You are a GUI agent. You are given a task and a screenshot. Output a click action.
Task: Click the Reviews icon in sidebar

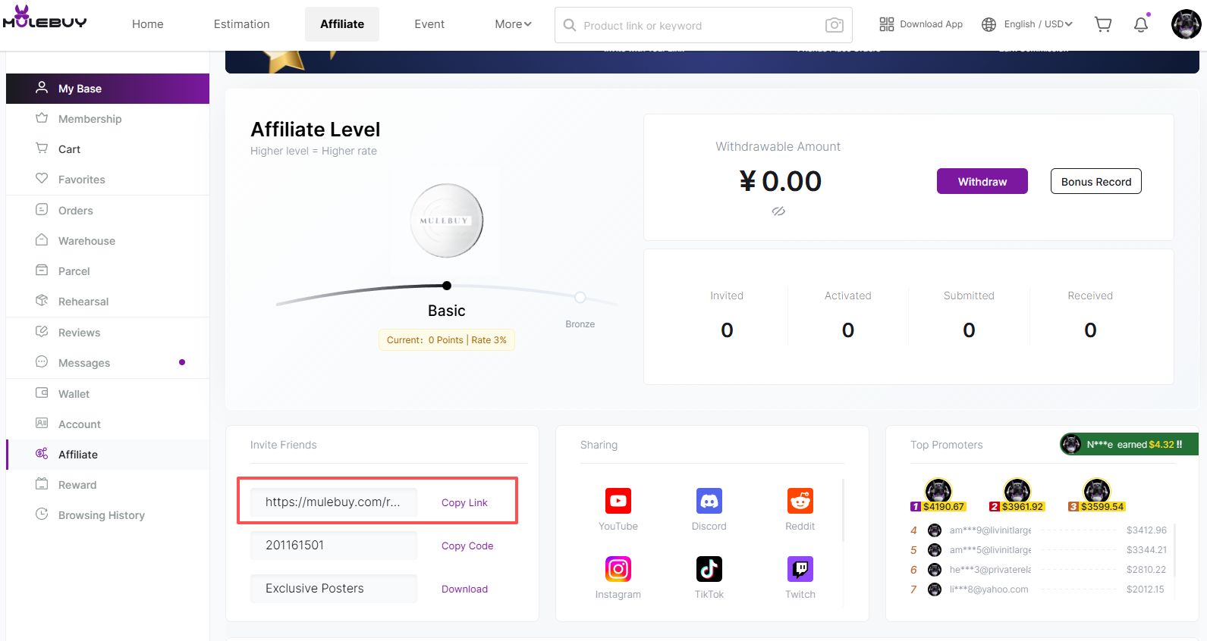(x=42, y=332)
